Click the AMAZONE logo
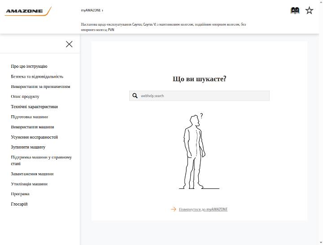 (x=28, y=11)
